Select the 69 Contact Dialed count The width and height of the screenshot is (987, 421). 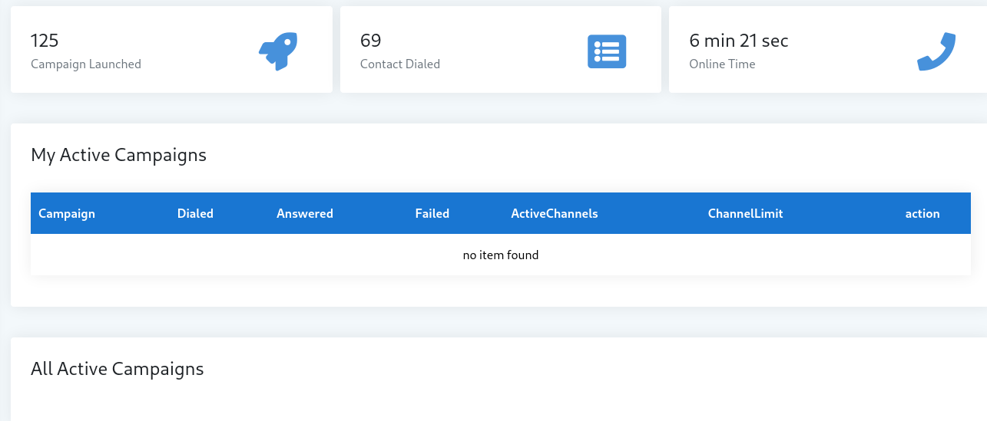coord(370,41)
